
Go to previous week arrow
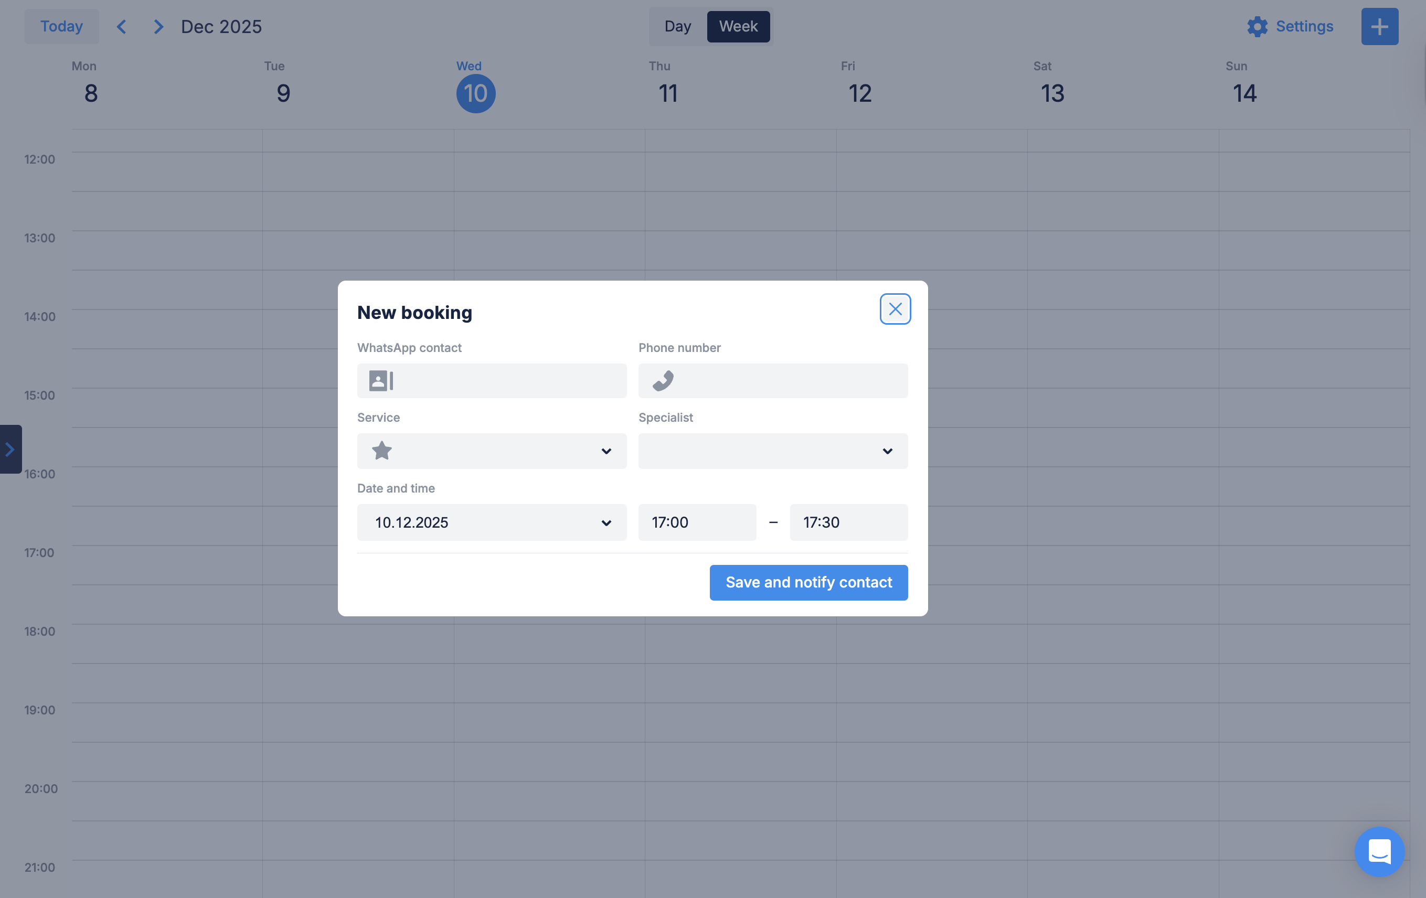[122, 27]
